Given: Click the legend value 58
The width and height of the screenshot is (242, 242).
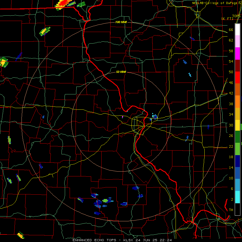Looking at the screenshot, I should tap(231, 51).
